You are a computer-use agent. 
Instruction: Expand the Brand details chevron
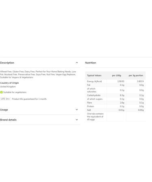point(77,120)
